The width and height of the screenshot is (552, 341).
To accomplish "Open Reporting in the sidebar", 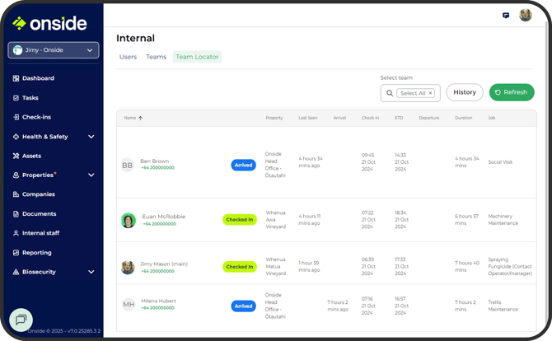I will click(36, 253).
